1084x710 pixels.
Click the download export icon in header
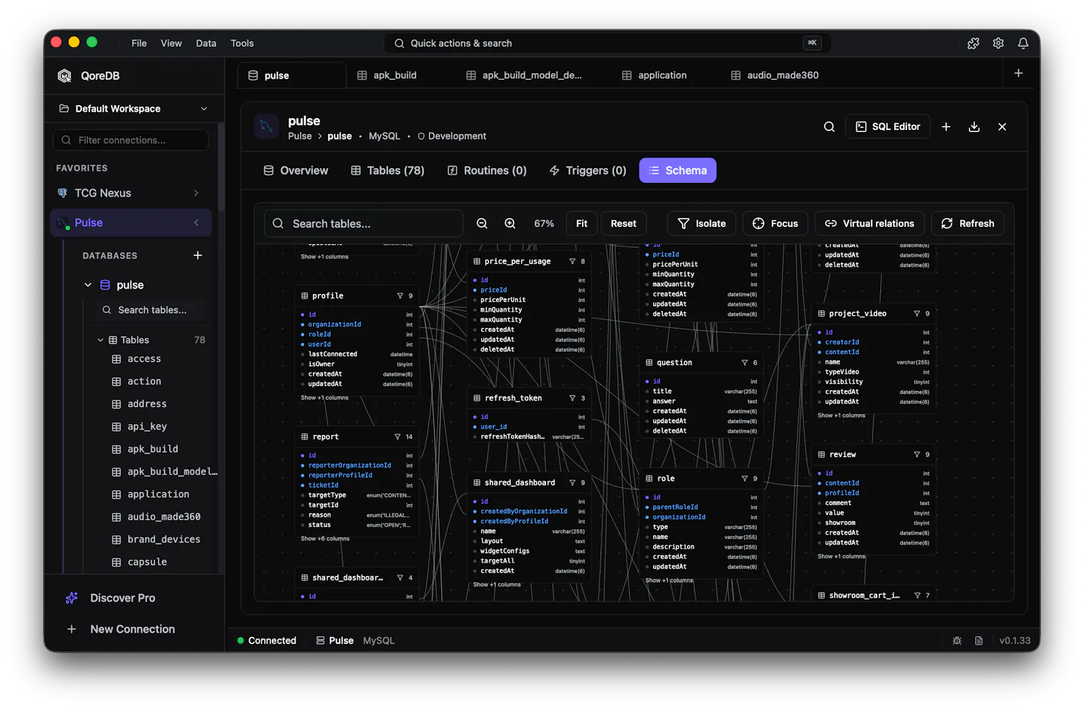click(x=974, y=127)
